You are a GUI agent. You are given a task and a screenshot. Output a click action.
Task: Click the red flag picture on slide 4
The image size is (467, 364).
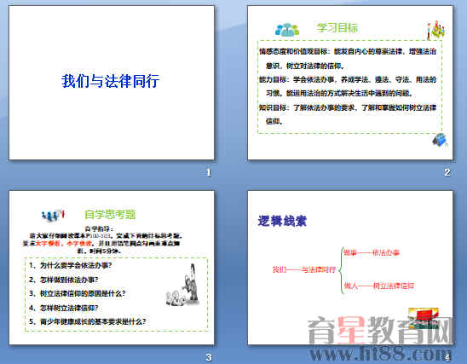424,318
